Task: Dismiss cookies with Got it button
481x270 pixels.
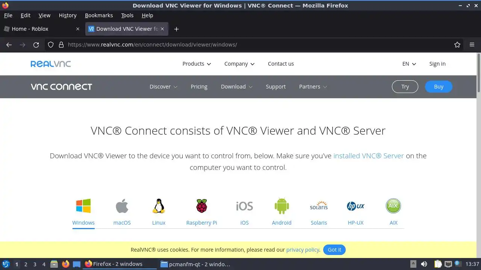Action: 334,250
